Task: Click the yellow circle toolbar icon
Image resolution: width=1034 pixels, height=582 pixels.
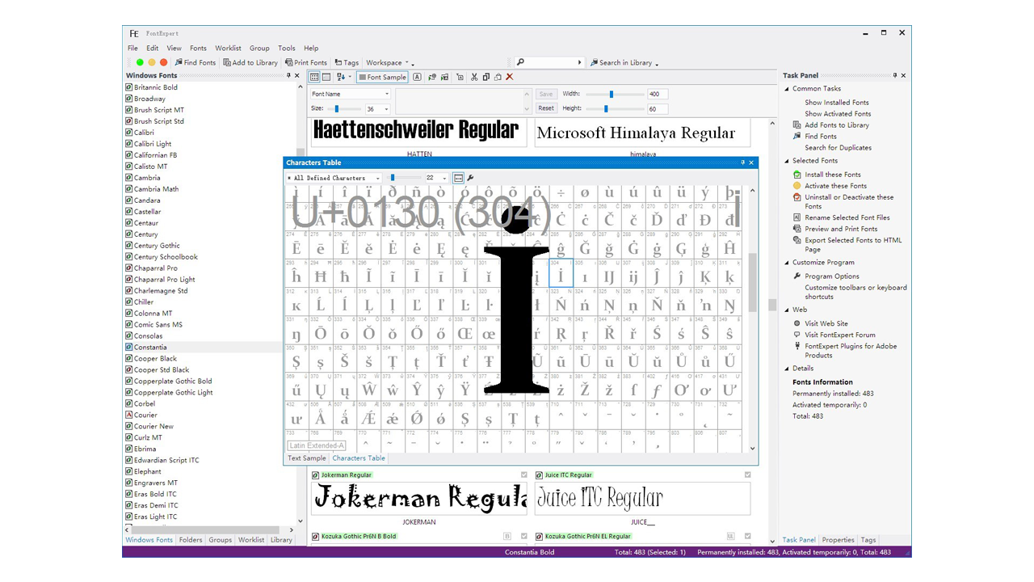Action: (151, 62)
